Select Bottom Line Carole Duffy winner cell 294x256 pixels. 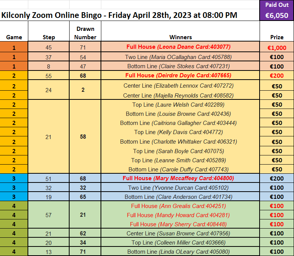click(180, 169)
